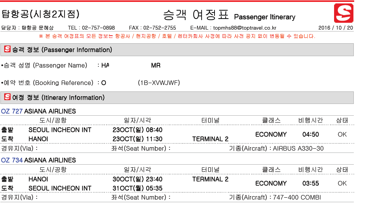Select flight number OZ 734

pos(12,160)
